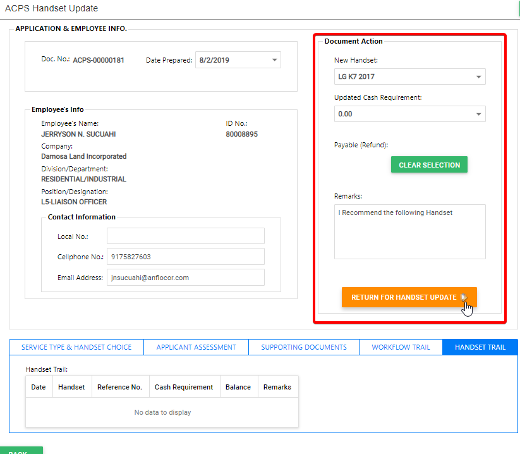Open the Date Prepared dropdown
Screen dimensions: 520x454
(x=274, y=60)
